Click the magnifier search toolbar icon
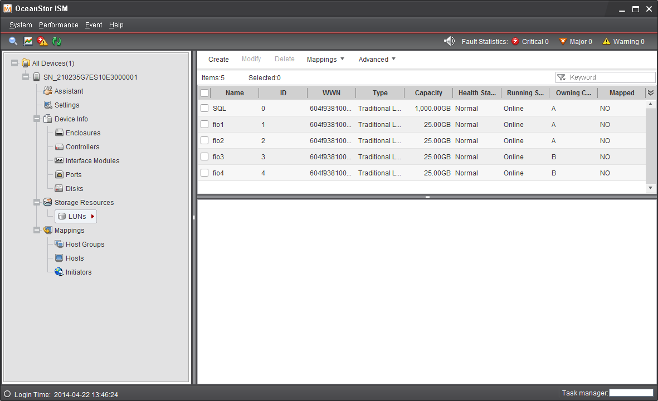Image resolution: width=658 pixels, height=401 pixels. (x=13, y=41)
